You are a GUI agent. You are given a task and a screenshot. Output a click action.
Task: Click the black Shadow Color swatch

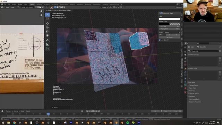click(x=164, y=24)
